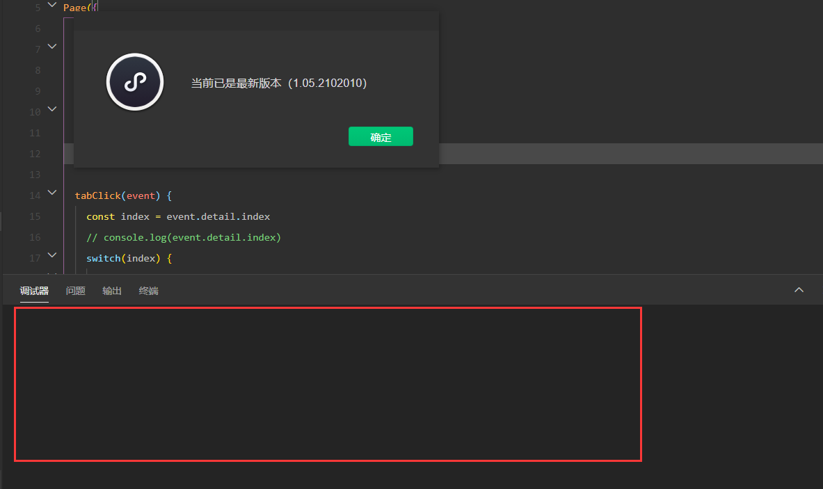Click the switch(index) statement

129,259
